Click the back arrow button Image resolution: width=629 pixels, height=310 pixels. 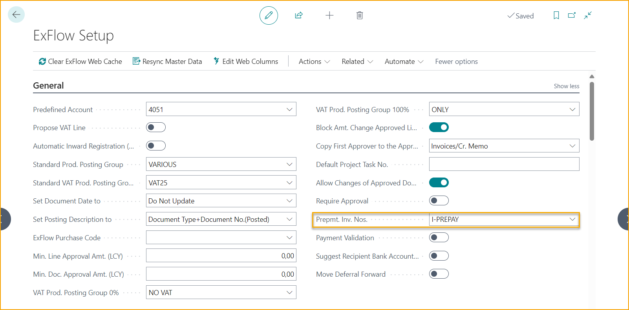click(16, 15)
